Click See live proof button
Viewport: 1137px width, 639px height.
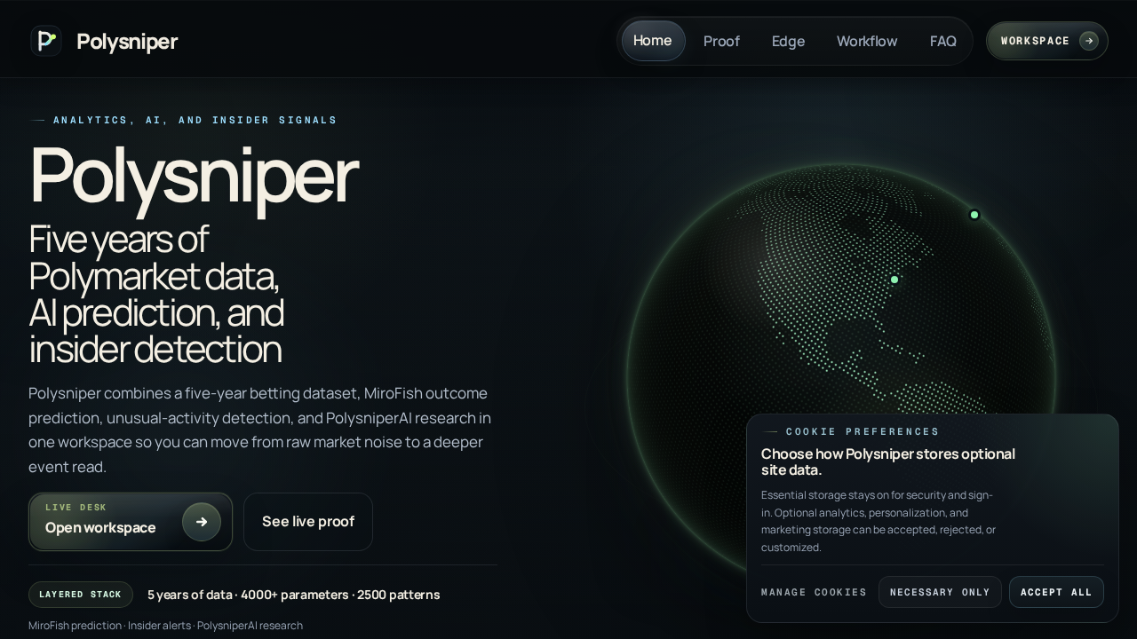click(308, 522)
